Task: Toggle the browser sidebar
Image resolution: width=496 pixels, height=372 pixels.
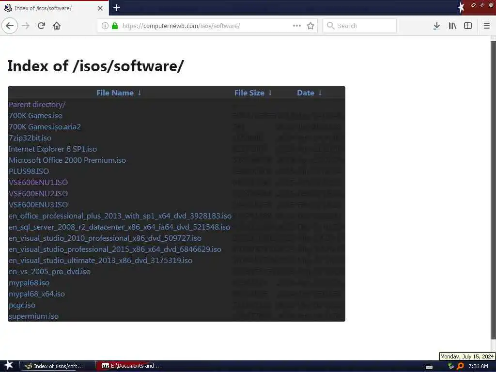Action: 468,26
